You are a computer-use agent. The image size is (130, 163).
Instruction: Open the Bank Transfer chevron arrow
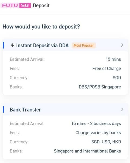[x=122, y=109]
